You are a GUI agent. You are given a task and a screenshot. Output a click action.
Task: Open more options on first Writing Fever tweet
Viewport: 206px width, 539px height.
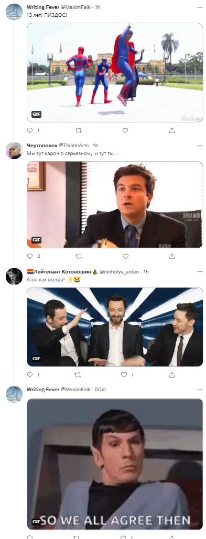point(200,7)
